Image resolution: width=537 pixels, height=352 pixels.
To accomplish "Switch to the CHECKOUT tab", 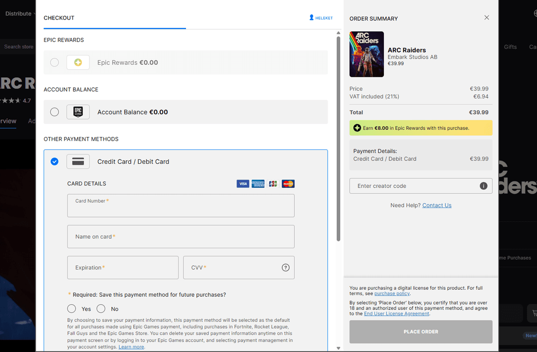I will click(x=59, y=18).
